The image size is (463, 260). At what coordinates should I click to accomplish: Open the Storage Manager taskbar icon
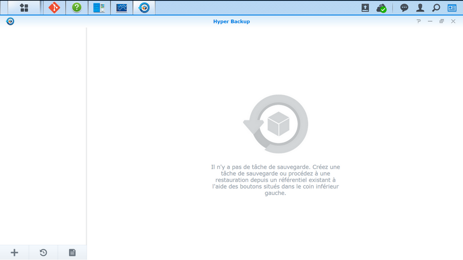click(99, 8)
